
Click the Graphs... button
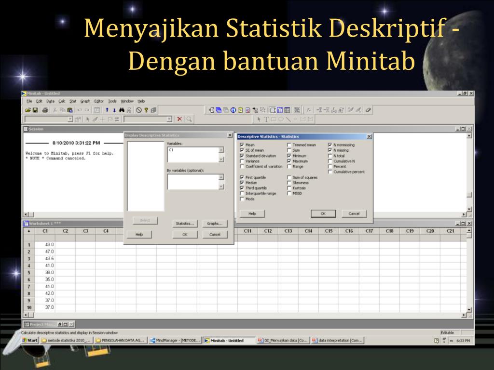[x=215, y=224]
